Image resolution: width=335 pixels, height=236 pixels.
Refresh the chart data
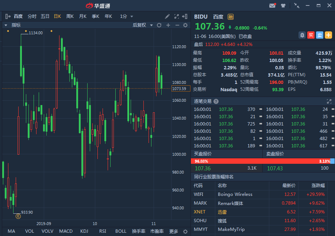159,25
